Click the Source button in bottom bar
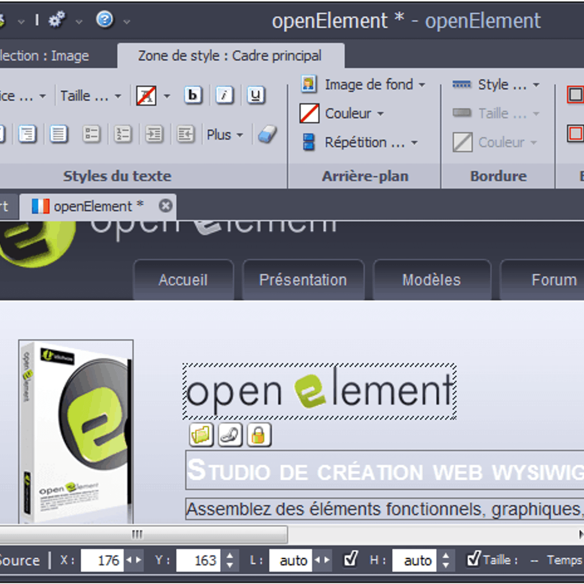Image resolution: width=584 pixels, height=584 pixels. pos(19,560)
